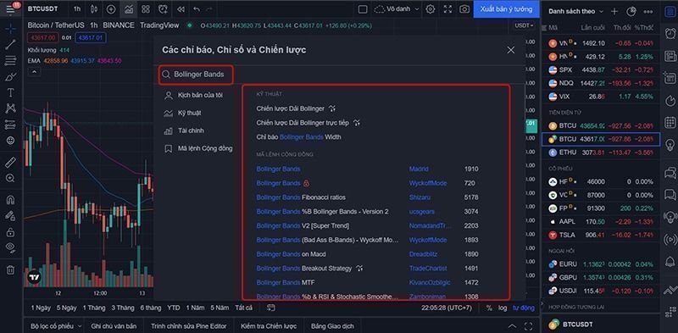Select the crosshair cursor tool
Screen dimensions: 678x333
point(10,29)
